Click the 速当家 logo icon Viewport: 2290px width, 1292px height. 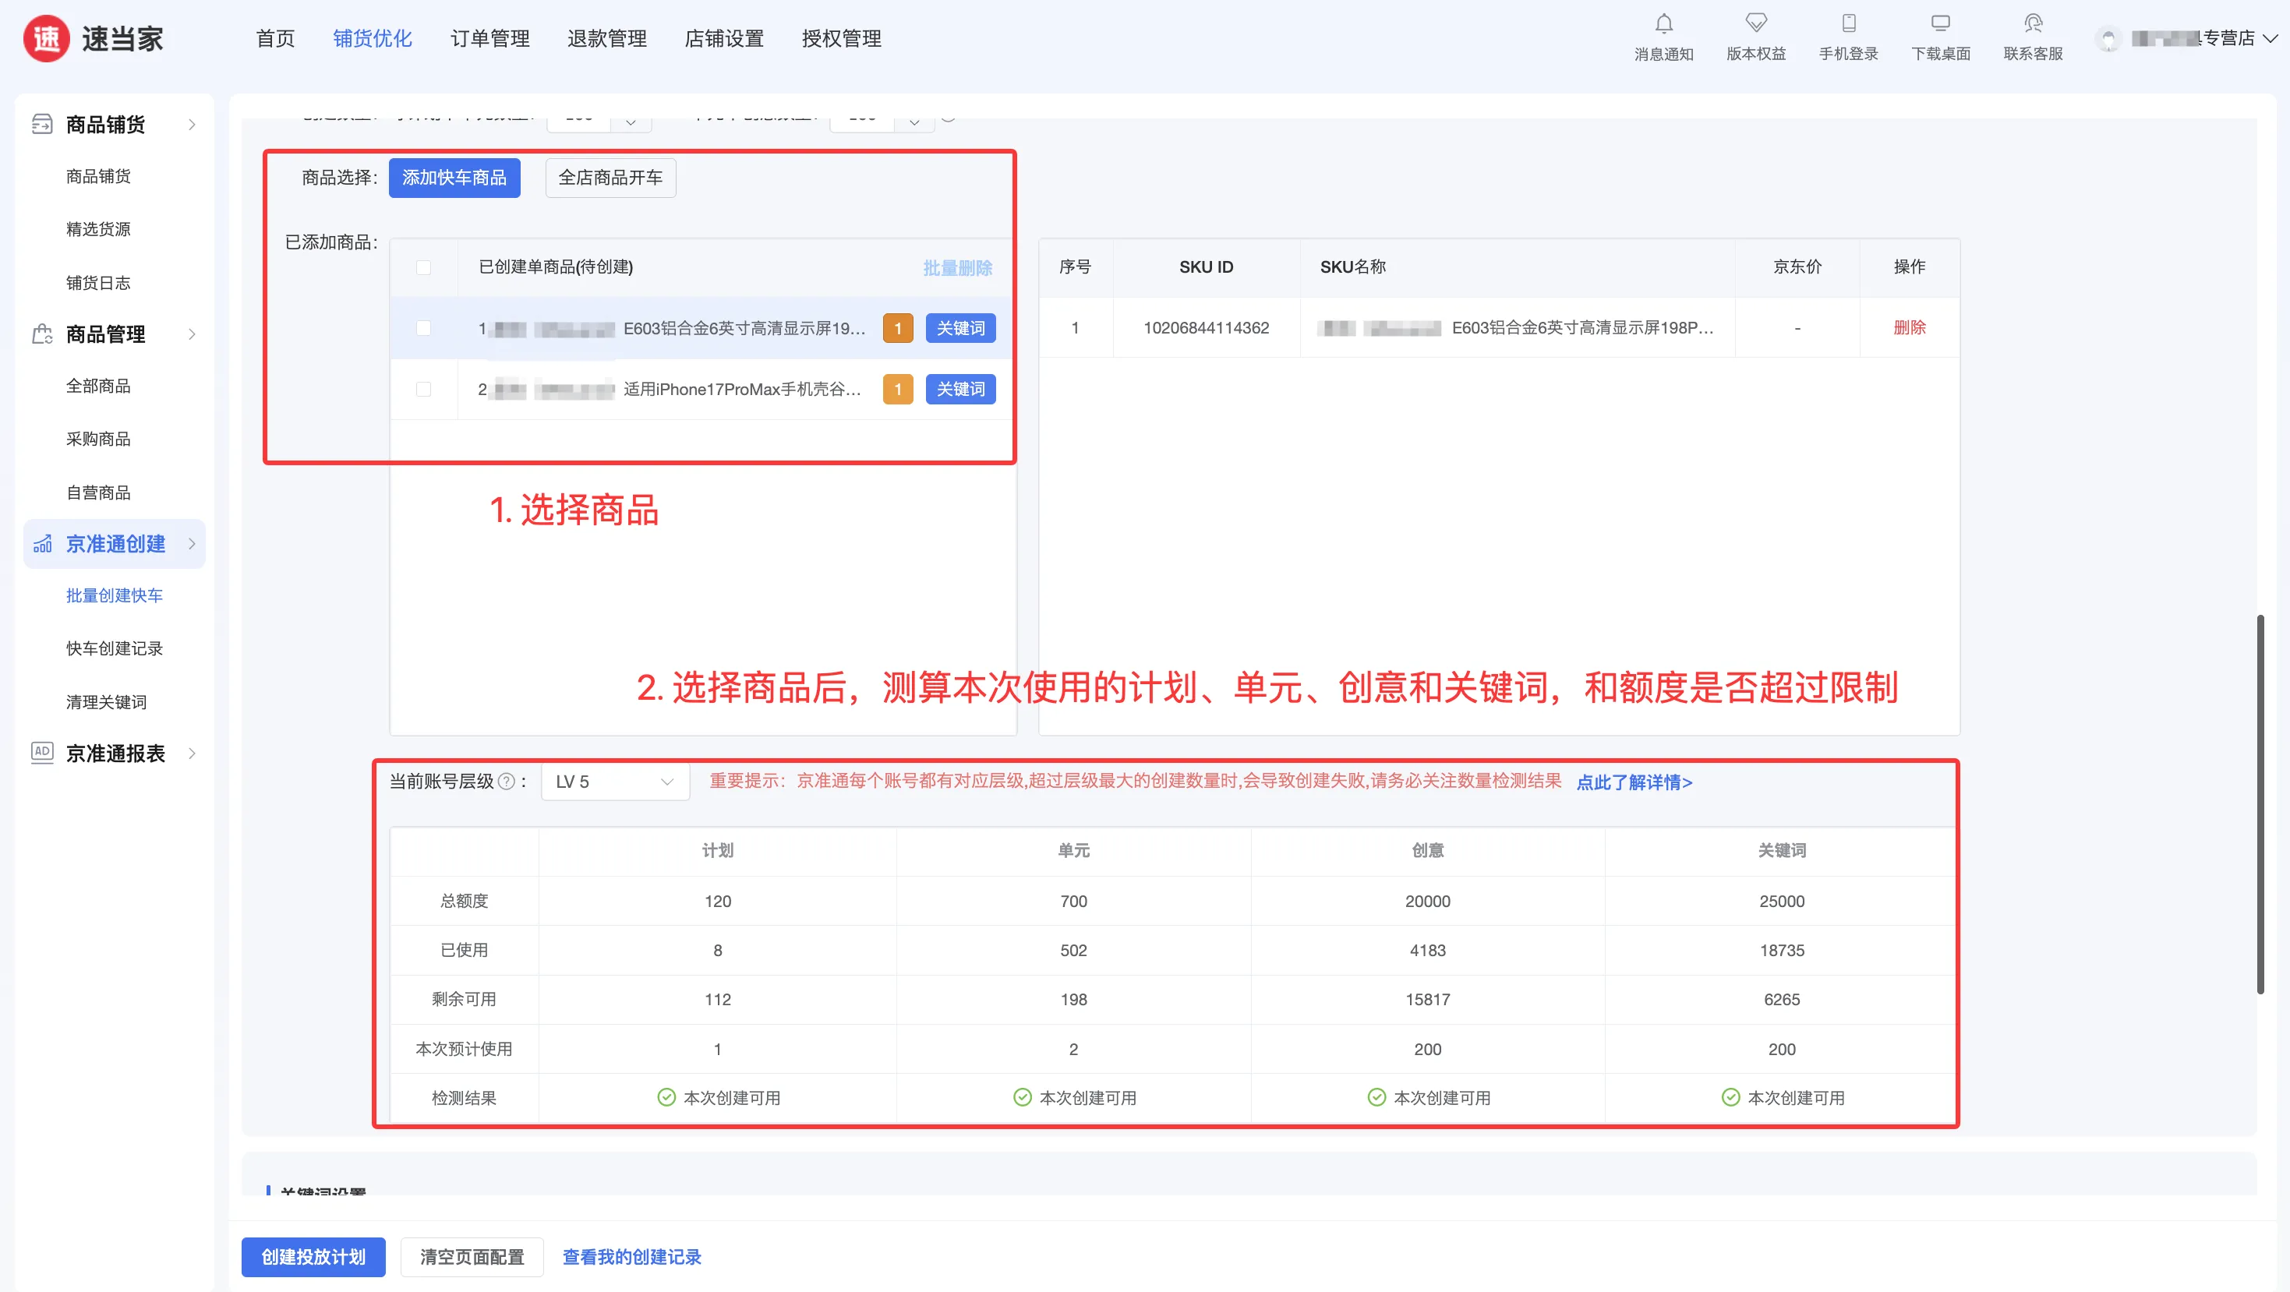tap(46, 38)
